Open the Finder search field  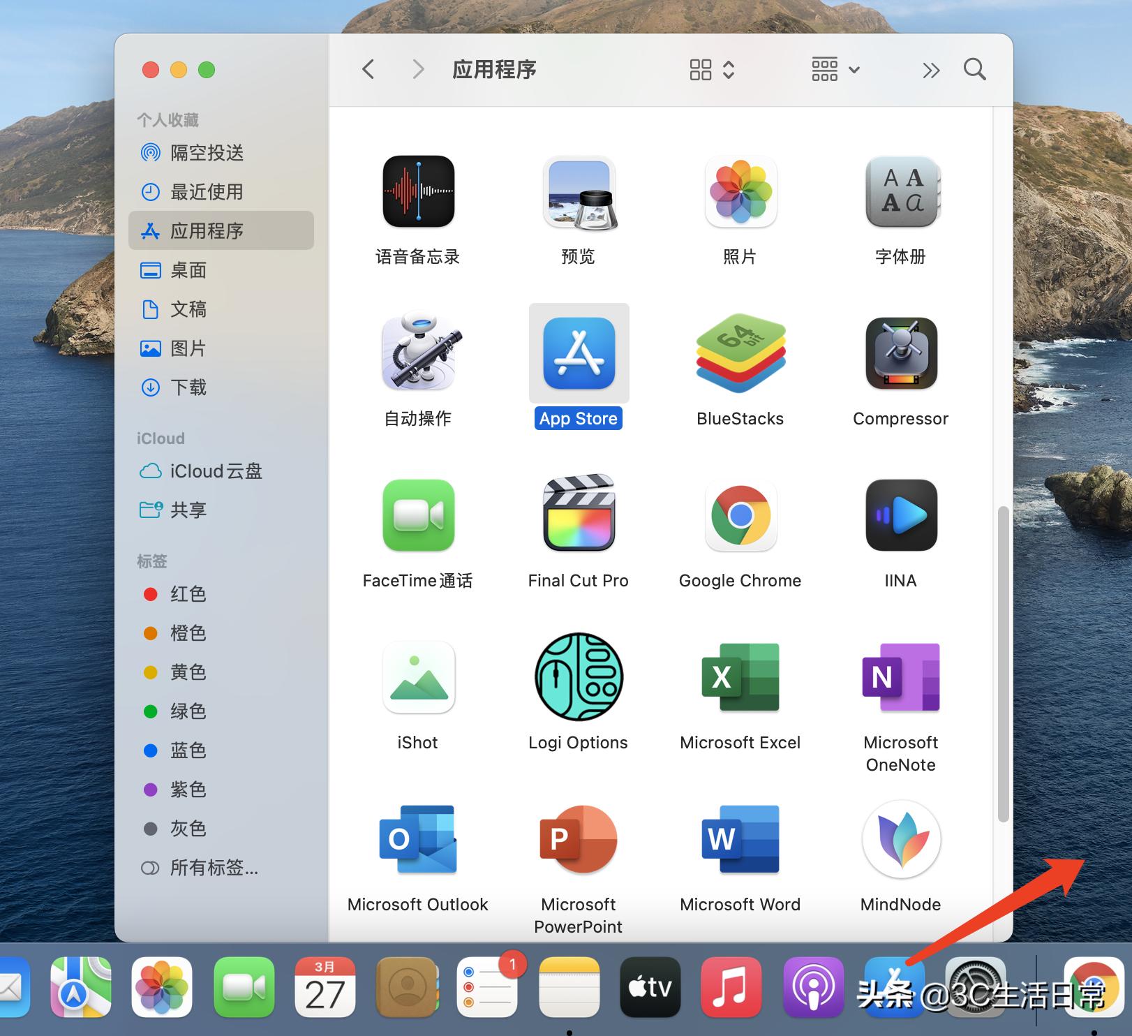point(974,69)
